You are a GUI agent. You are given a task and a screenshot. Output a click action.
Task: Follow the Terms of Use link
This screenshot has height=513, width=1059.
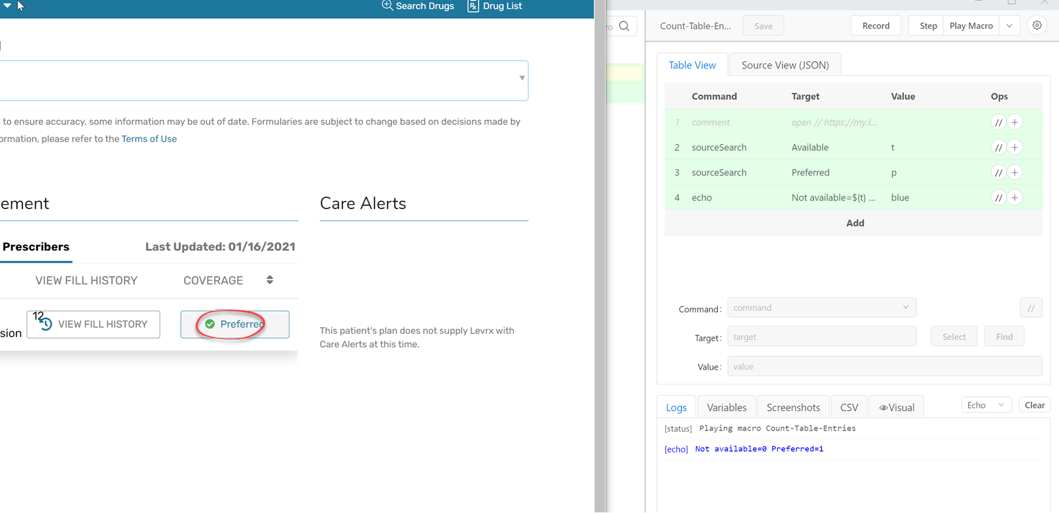149,139
